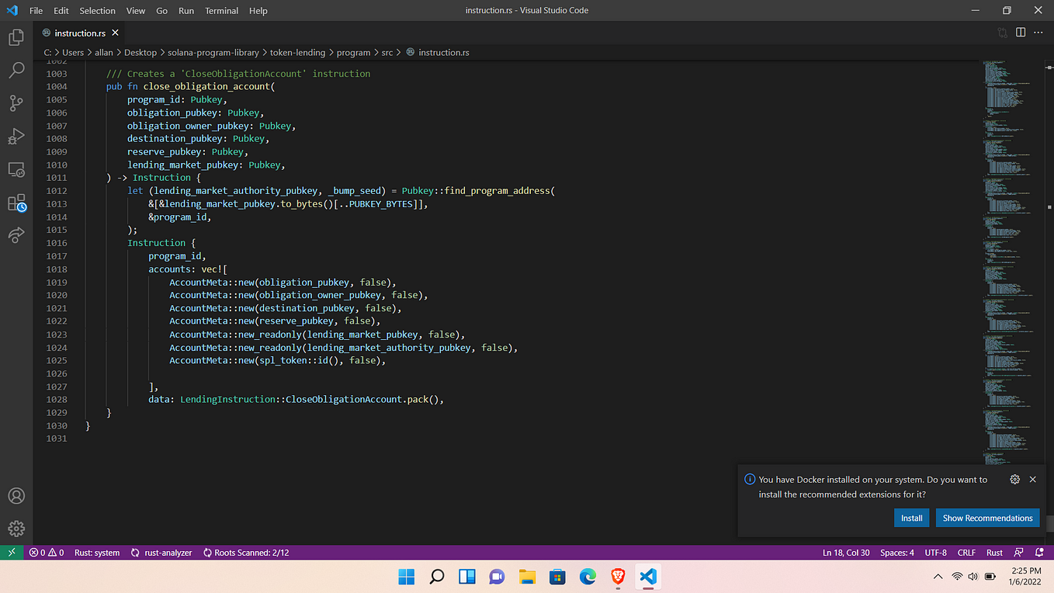The image size is (1054, 593).
Task: Open the Selection menu
Action: 97,11
